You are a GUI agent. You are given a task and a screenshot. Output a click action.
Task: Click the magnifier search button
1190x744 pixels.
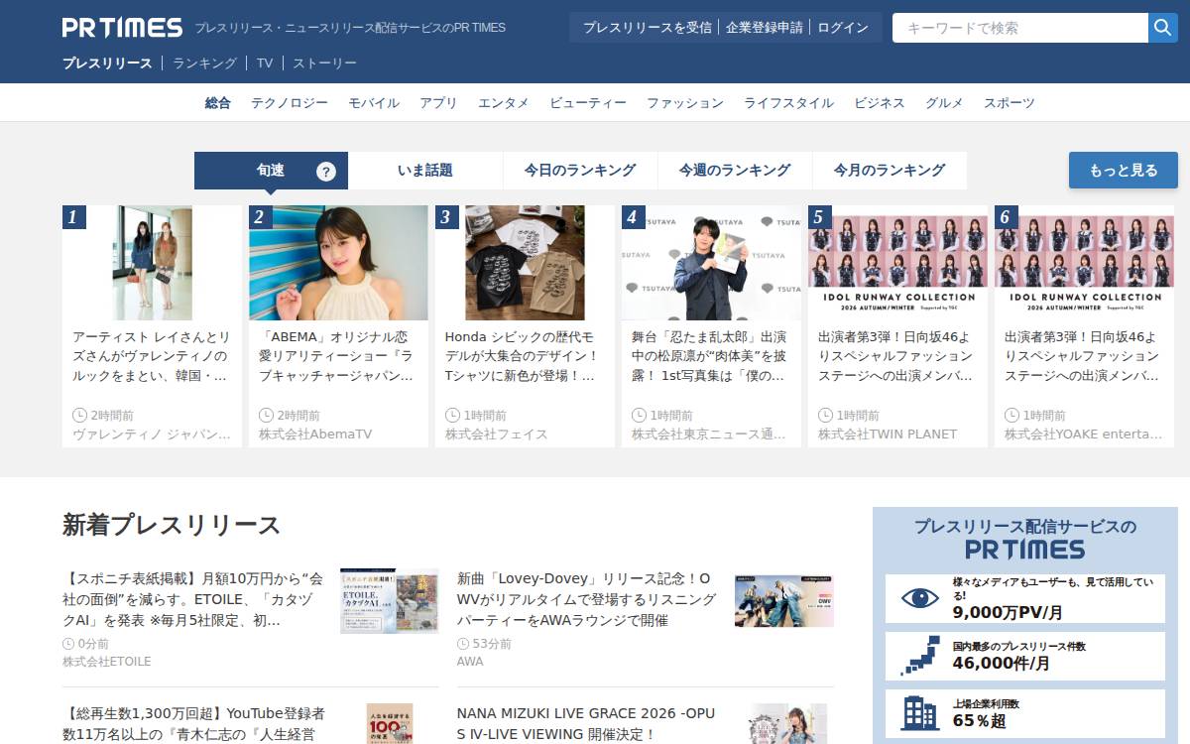coord(1163,28)
